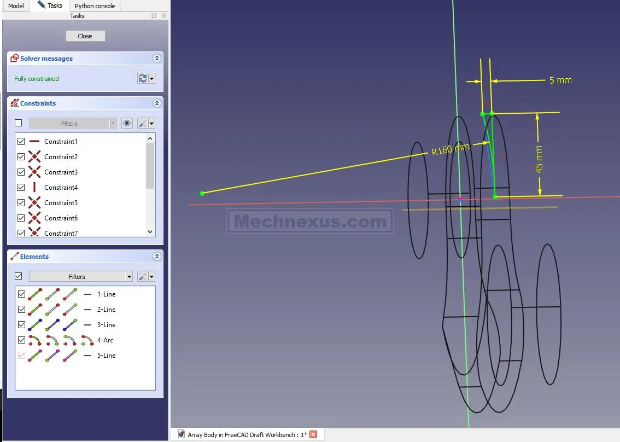Click the Constraint4 vertical constraint icon

(x=34, y=188)
